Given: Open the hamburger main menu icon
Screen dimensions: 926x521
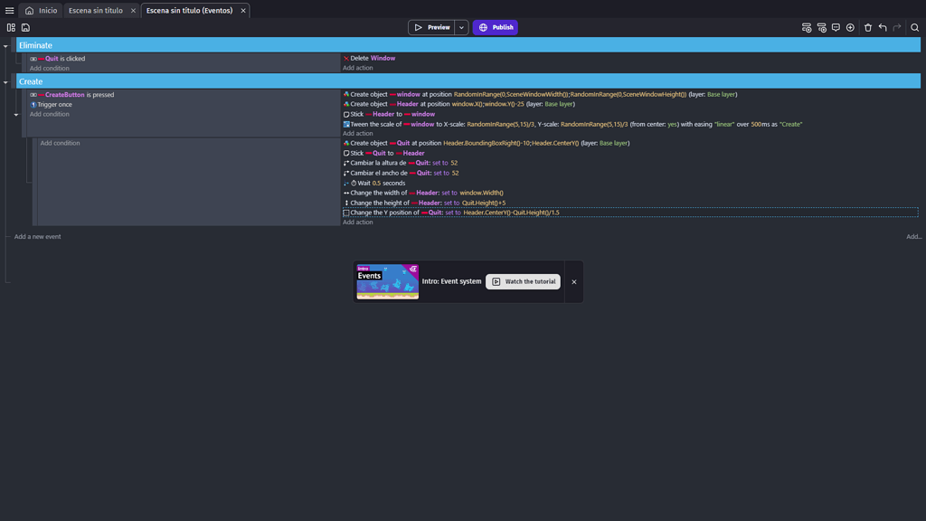Looking at the screenshot, I should coord(8,8).
